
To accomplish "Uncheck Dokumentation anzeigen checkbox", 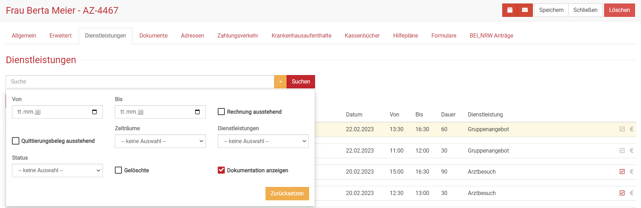I will 221,170.
